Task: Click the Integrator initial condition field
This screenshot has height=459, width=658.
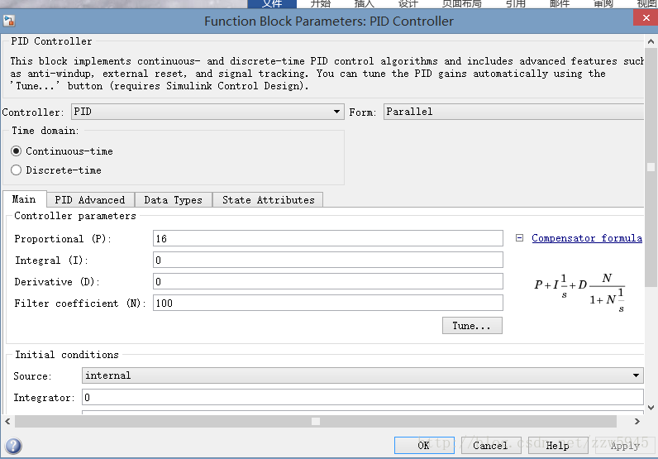Action: click(363, 397)
